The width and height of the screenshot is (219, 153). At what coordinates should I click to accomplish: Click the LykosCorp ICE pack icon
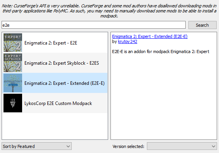(13, 103)
